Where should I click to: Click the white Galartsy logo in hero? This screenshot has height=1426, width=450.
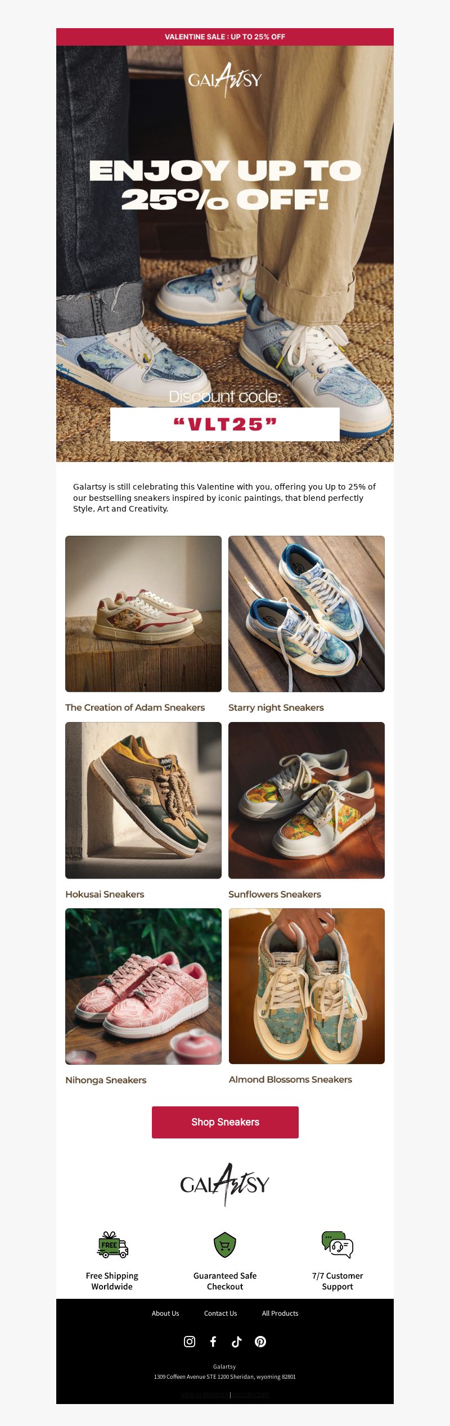click(225, 80)
